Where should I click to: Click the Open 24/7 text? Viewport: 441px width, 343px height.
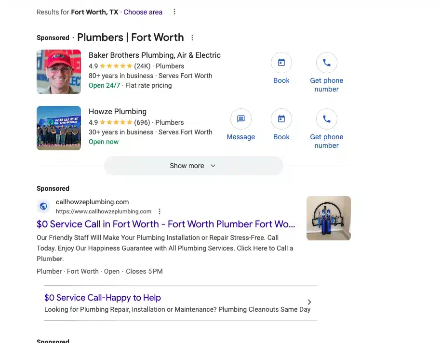click(104, 85)
